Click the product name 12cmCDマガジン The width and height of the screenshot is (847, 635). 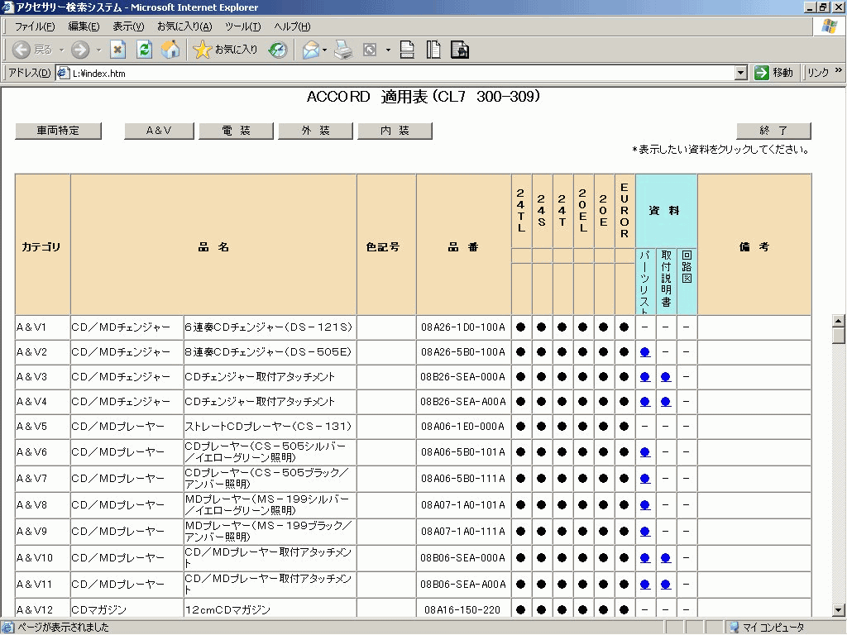pyautogui.click(x=227, y=609)
